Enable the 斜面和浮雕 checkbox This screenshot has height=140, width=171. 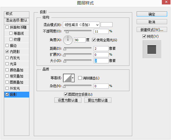tap(7, 27)
